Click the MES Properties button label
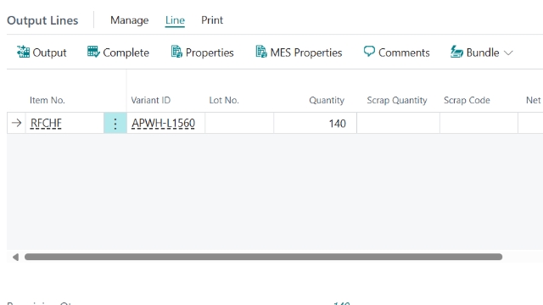The width and height of the screenshot is (543, 305). (x=306, y=53)
